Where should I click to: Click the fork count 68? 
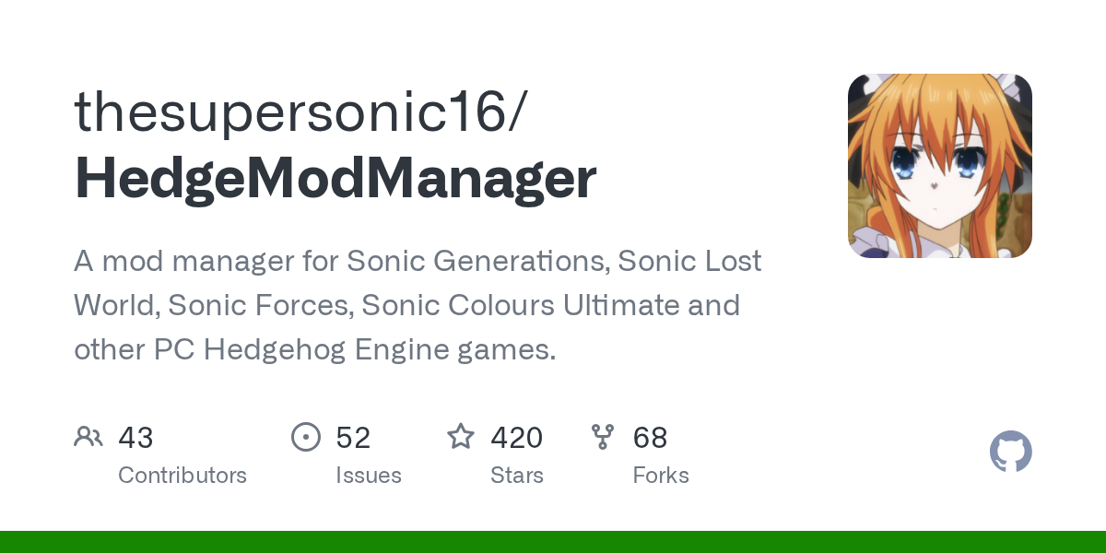point(650,438)
